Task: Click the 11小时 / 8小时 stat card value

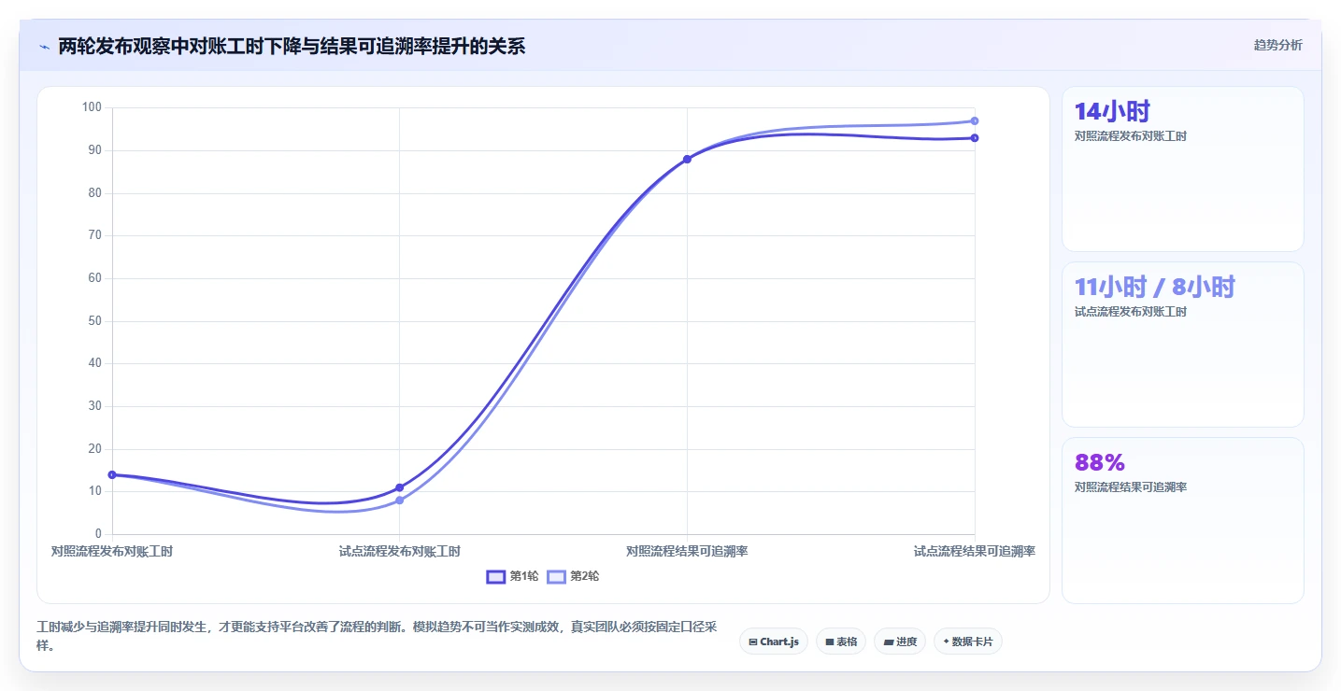Action: tap(1155, 287)
